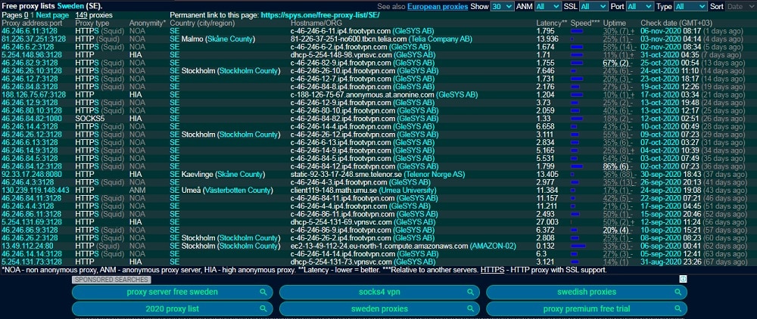Image resolution: width=757 pixels, height=319 pixels.
Task: Click hostname static-92-33-17-248.sme.telenor.se
Action: (x=346, y=175)
